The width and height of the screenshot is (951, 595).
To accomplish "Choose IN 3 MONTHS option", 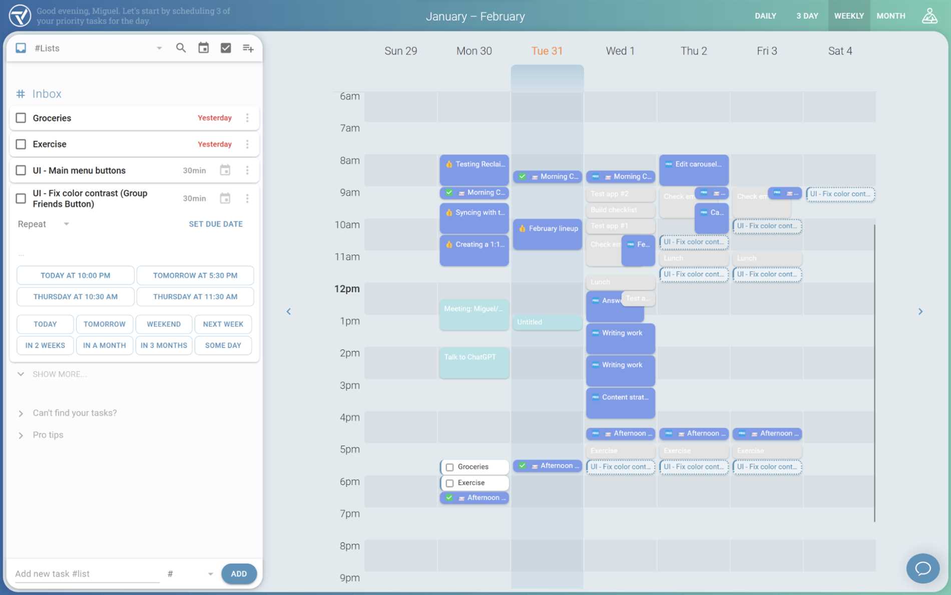I will point(164,345).
